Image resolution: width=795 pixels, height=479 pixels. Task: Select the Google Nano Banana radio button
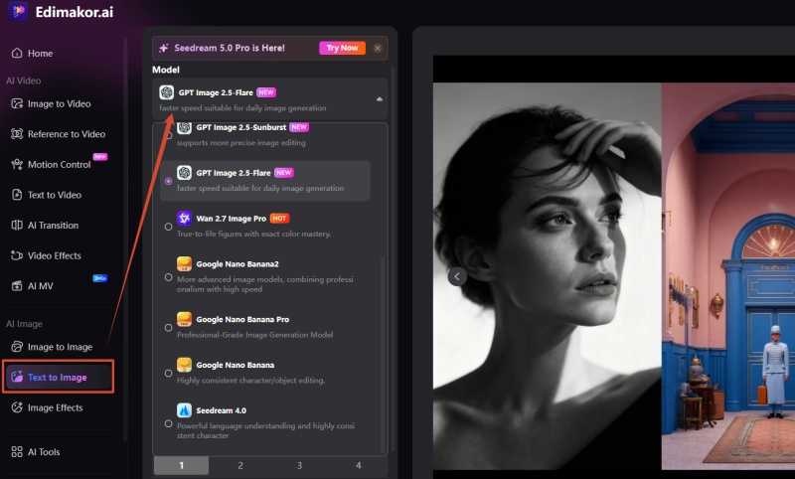point(168,373)
